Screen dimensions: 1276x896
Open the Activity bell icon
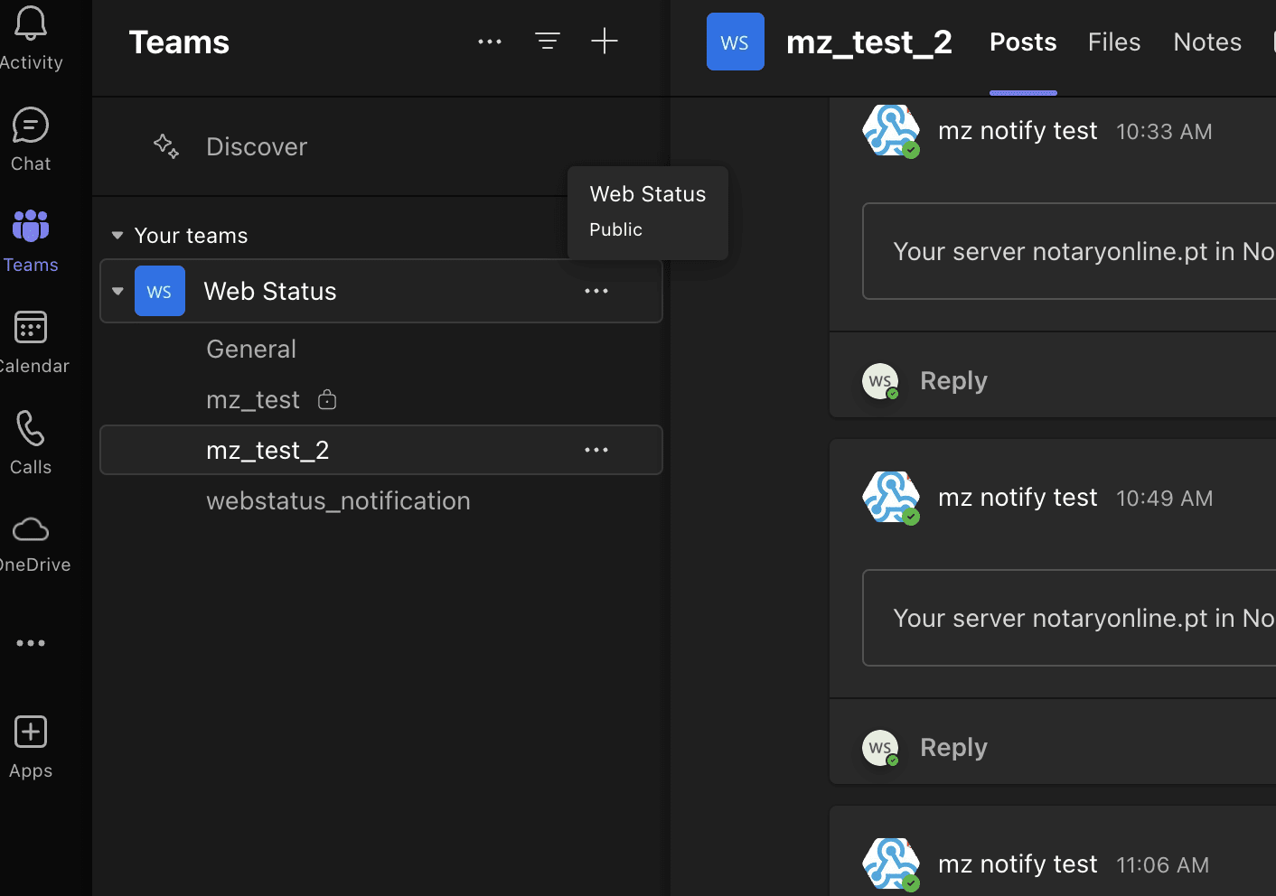[31, 25]
